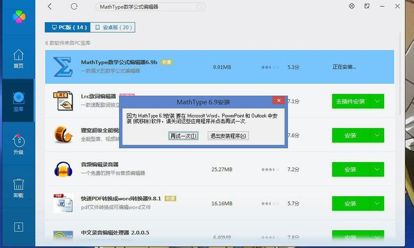Expand install dropdown arrow for 音频编辑录音器
The image size is (414, 248).
coord(377,169)
